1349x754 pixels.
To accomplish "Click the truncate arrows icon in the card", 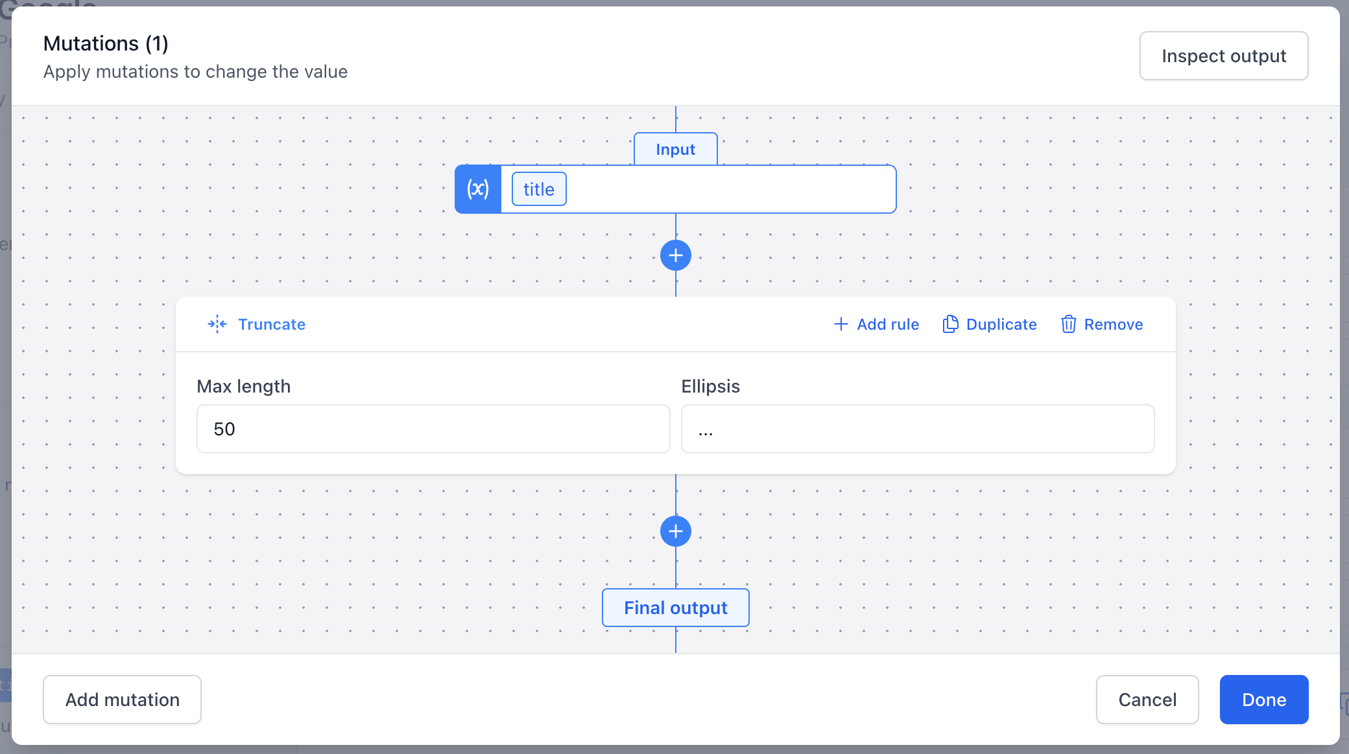I will pyautogui.click(x=217, y=324).
